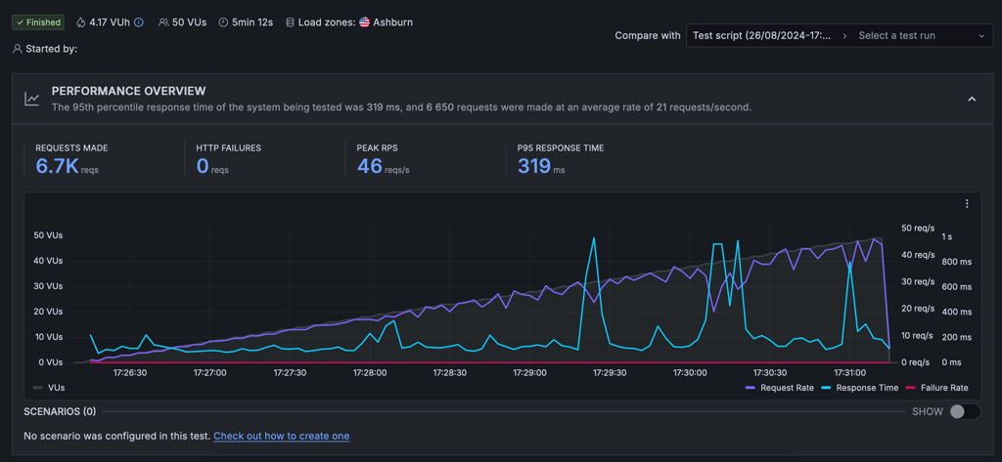
Task: Click the flame VUh usage icon
Action: click(x=80, y=22)
